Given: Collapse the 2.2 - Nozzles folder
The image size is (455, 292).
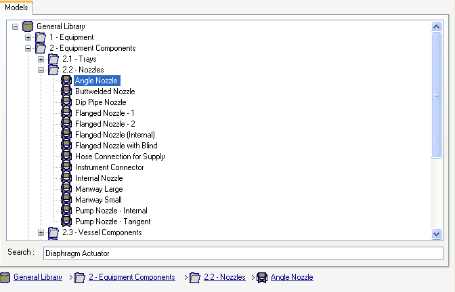Looking at the screenshot, I should (41, 70).
